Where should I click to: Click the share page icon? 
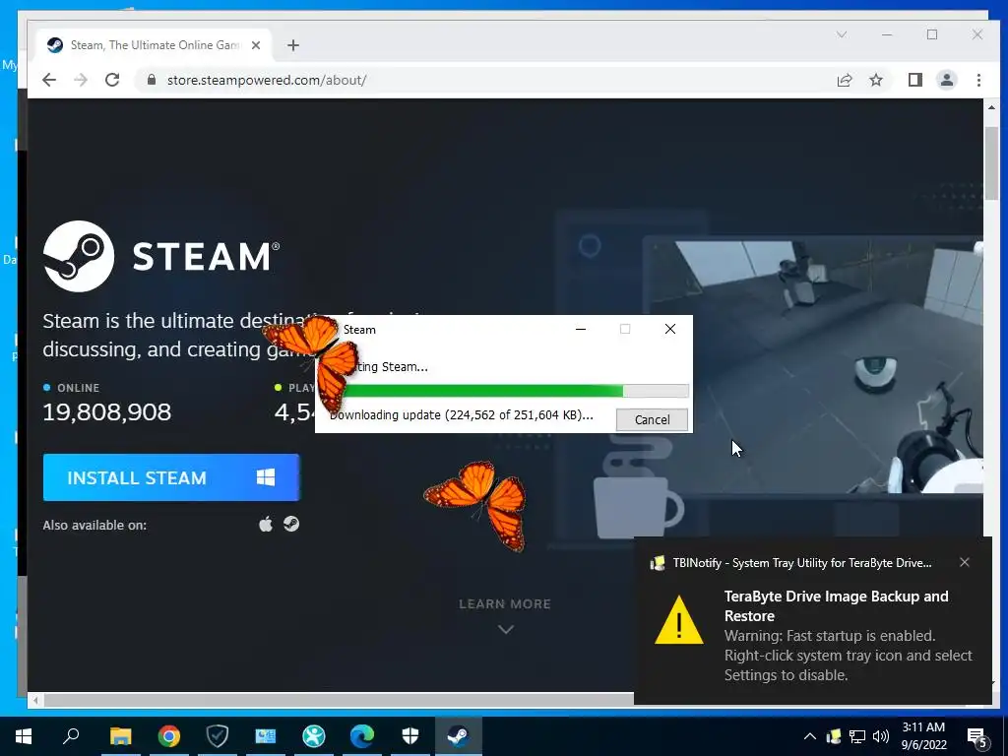pos(844,80)
